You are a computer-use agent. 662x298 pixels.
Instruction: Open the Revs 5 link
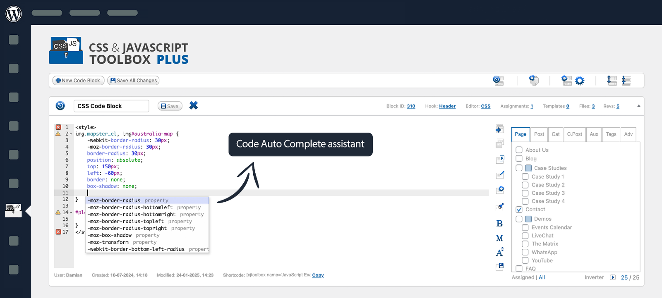tap(618, 106)
